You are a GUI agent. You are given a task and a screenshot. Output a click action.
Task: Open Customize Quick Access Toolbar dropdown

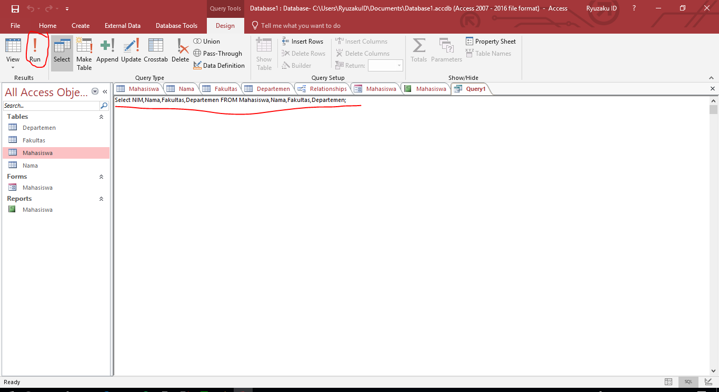[67, 9]
